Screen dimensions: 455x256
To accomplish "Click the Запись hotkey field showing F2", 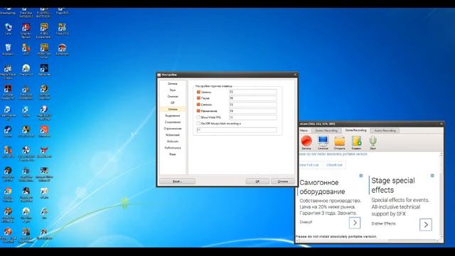I will click(253, 92).
